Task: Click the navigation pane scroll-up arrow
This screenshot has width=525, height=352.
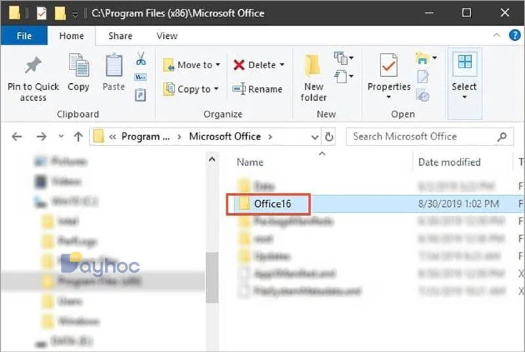Action: pyautogui.click(x=212, y=159)
